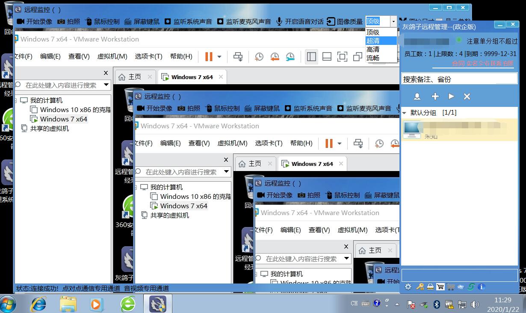526x313 pixels.
Task: Click the plus add icon in 灰鸽子 panel
Action: pyautogui.click(x=435, y=97)
